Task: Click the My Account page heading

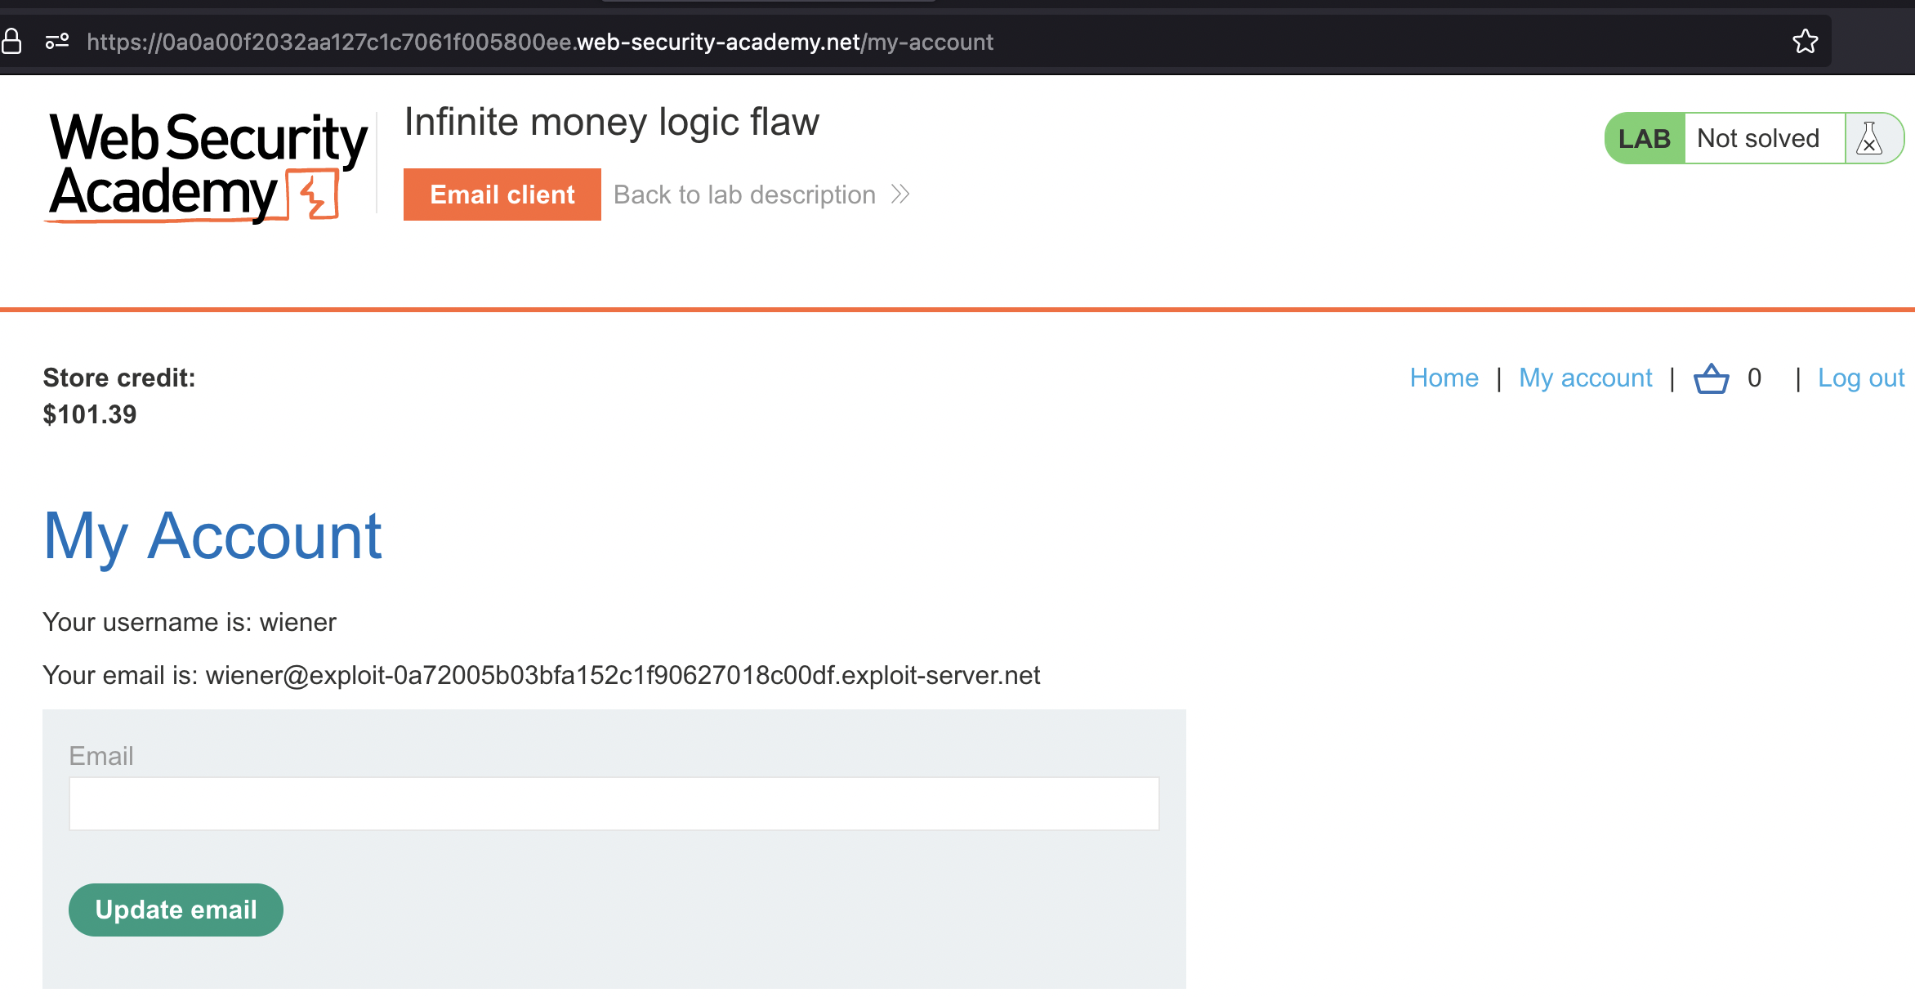Action: (x=212, y=536)
